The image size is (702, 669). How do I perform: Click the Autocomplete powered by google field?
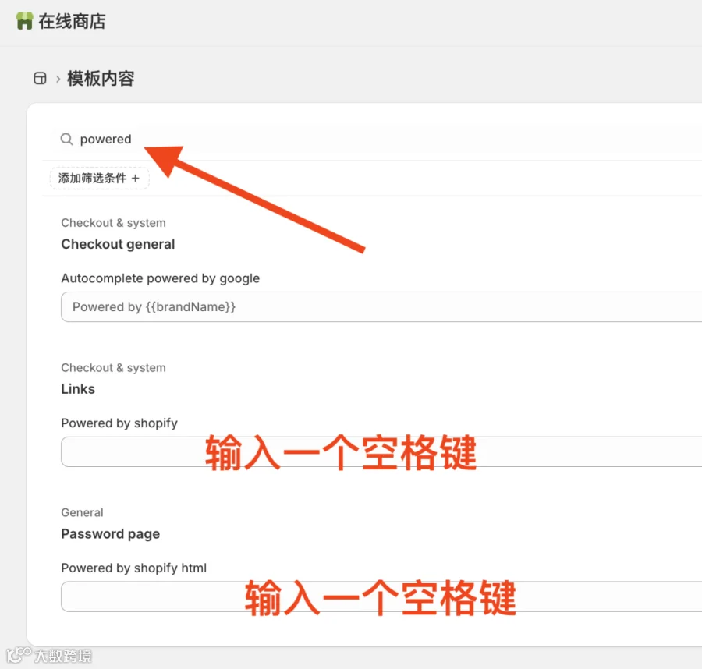tap(381, 307)
